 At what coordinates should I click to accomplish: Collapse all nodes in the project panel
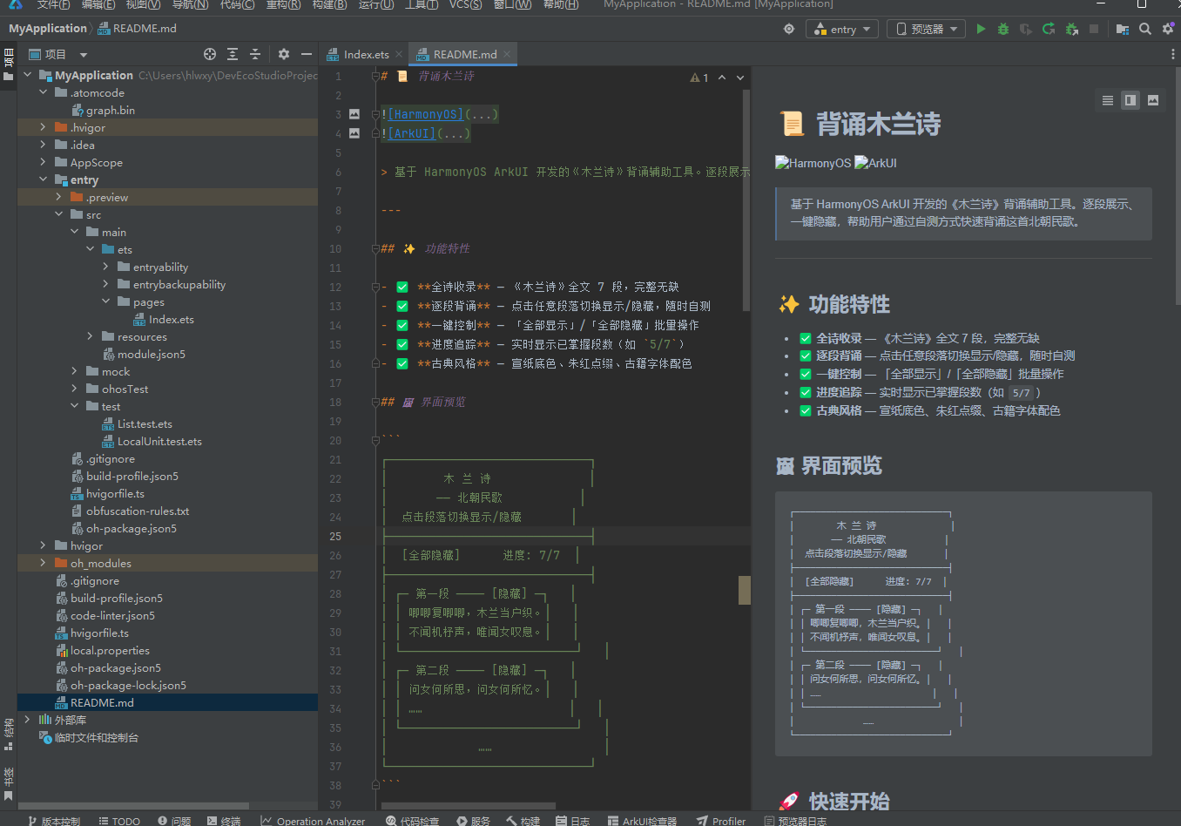[255, 54]
